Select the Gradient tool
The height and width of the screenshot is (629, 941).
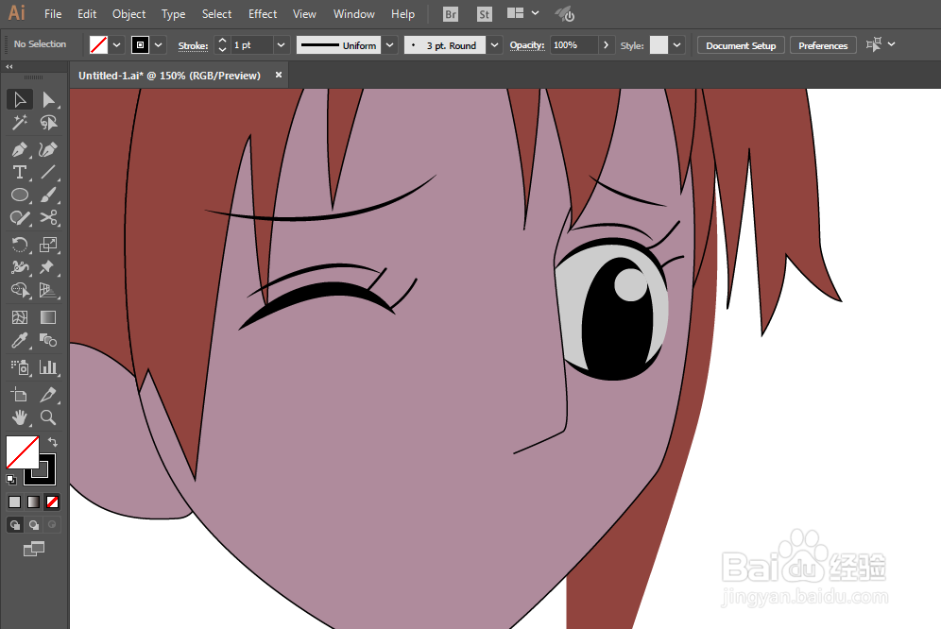point(48,317)
